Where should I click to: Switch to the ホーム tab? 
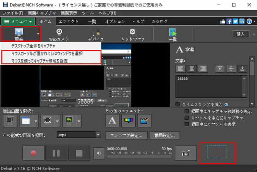click(x=46, y=22)
